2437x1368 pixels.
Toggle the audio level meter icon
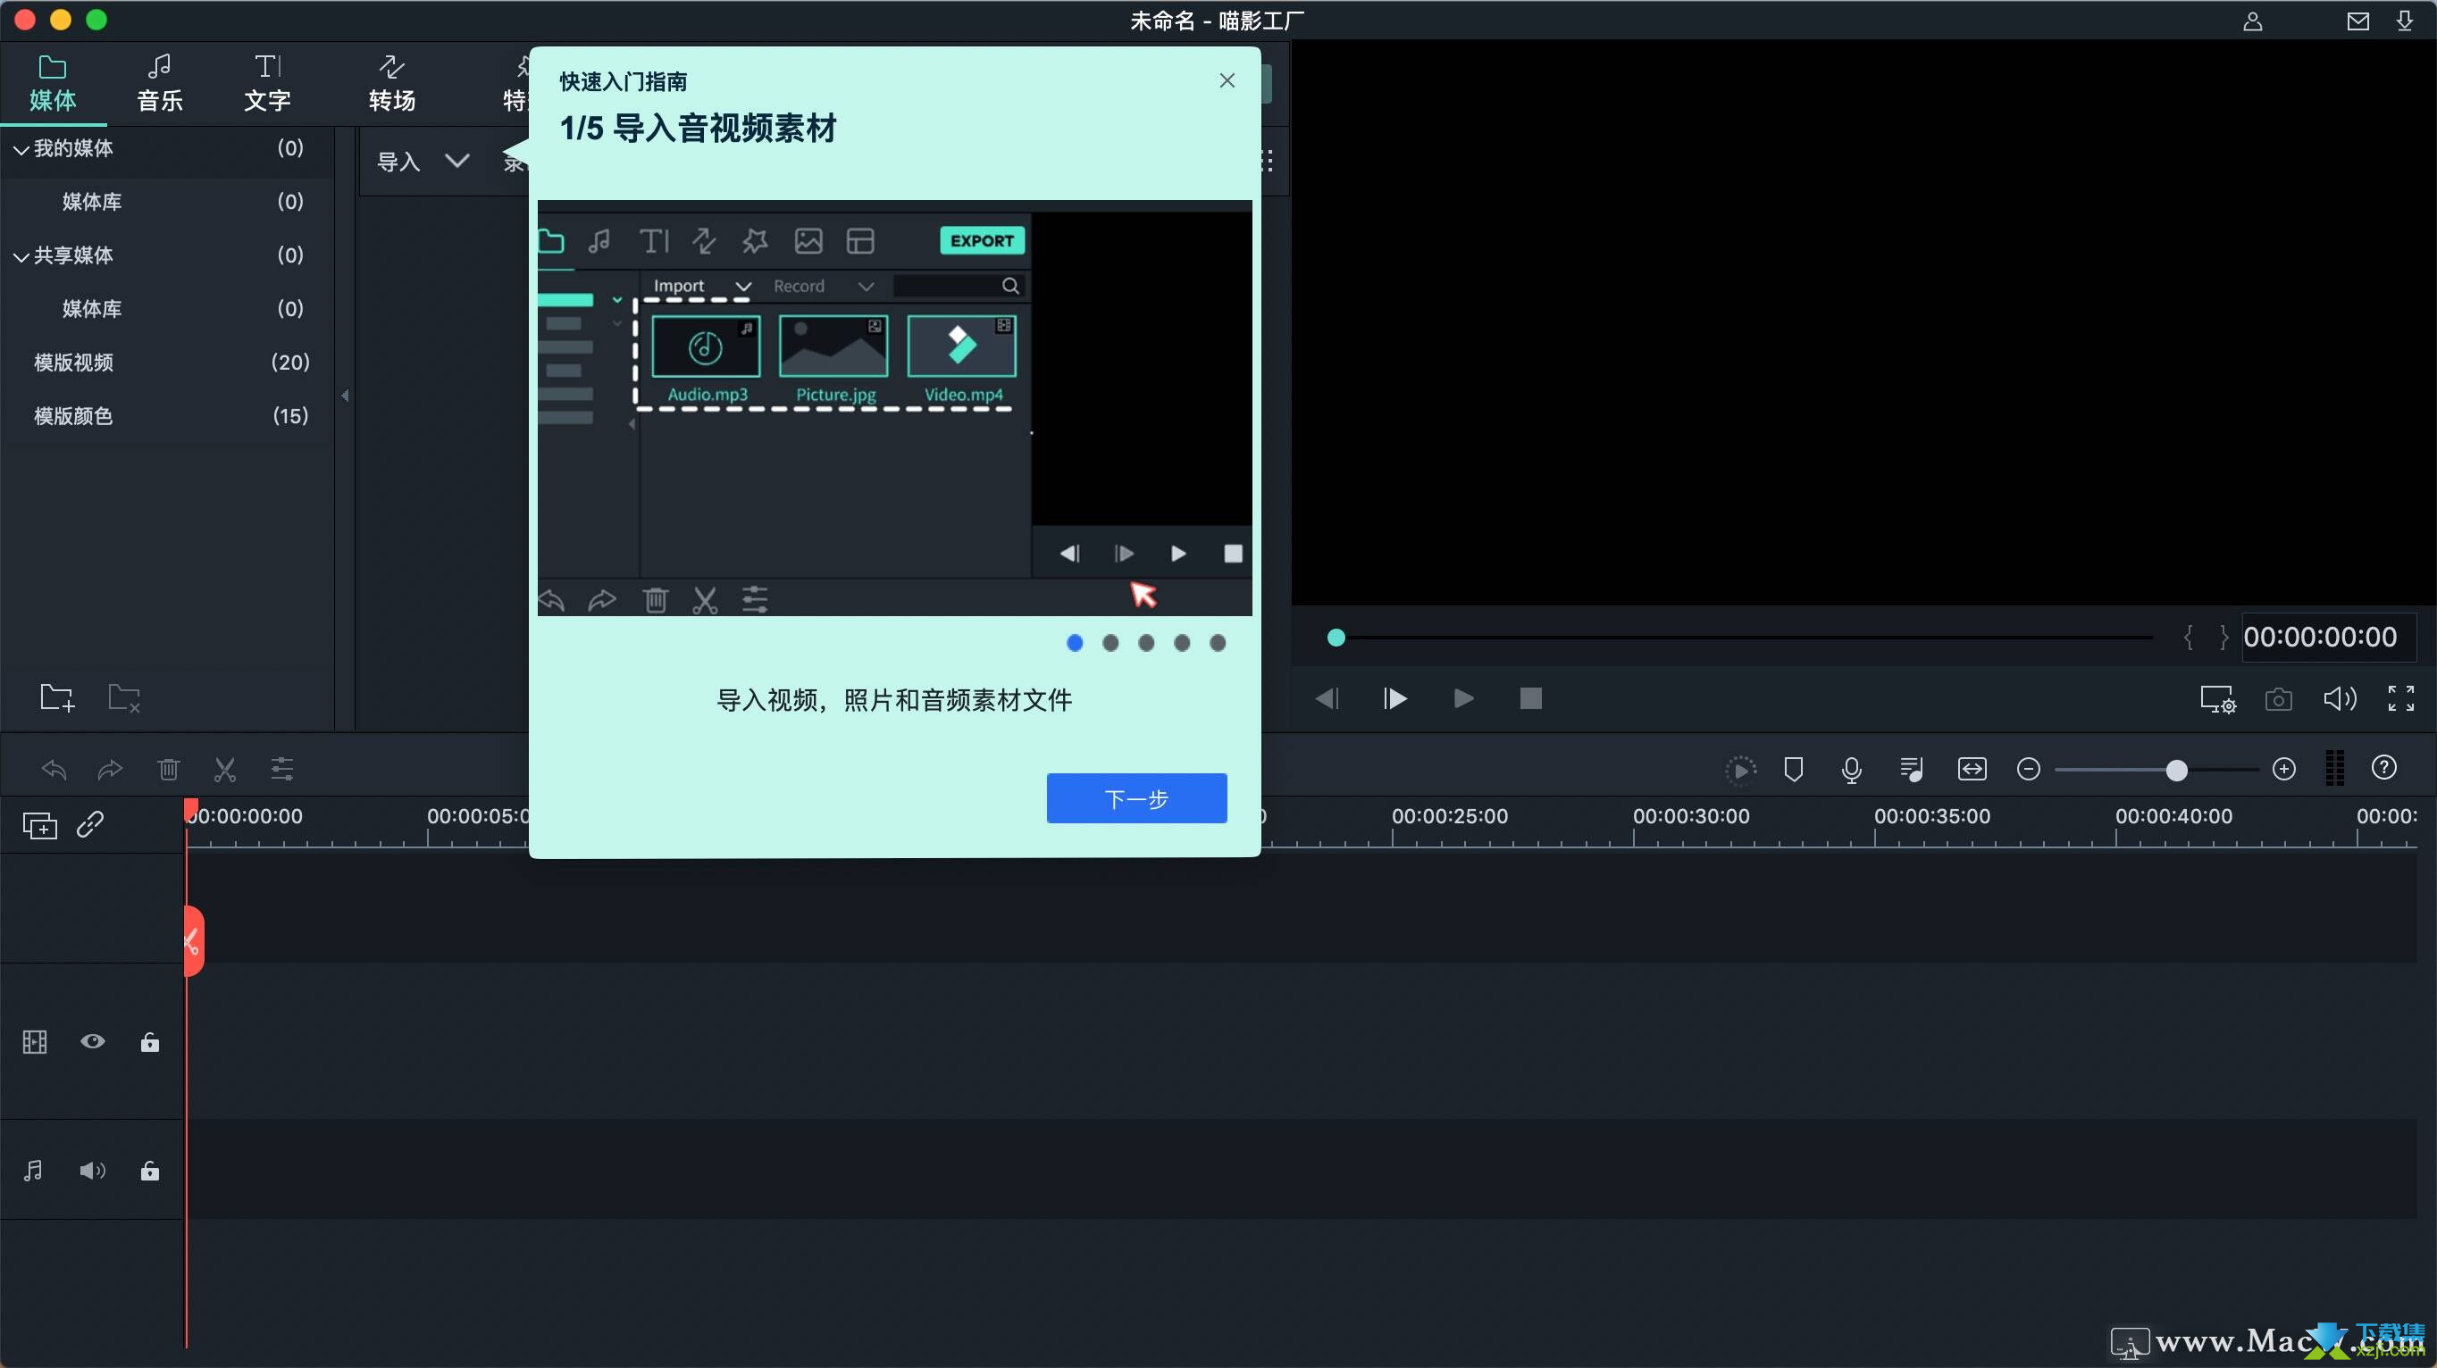tap(2334, 768)
